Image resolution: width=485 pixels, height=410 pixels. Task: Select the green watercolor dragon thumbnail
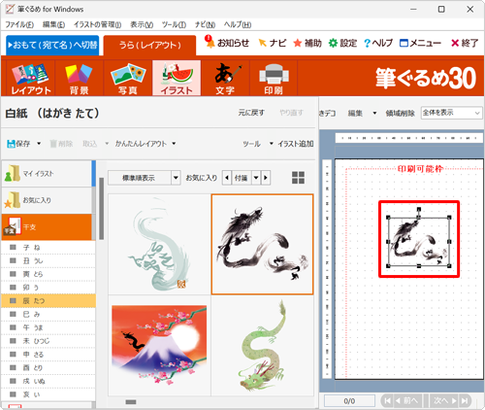coord(262,345)
